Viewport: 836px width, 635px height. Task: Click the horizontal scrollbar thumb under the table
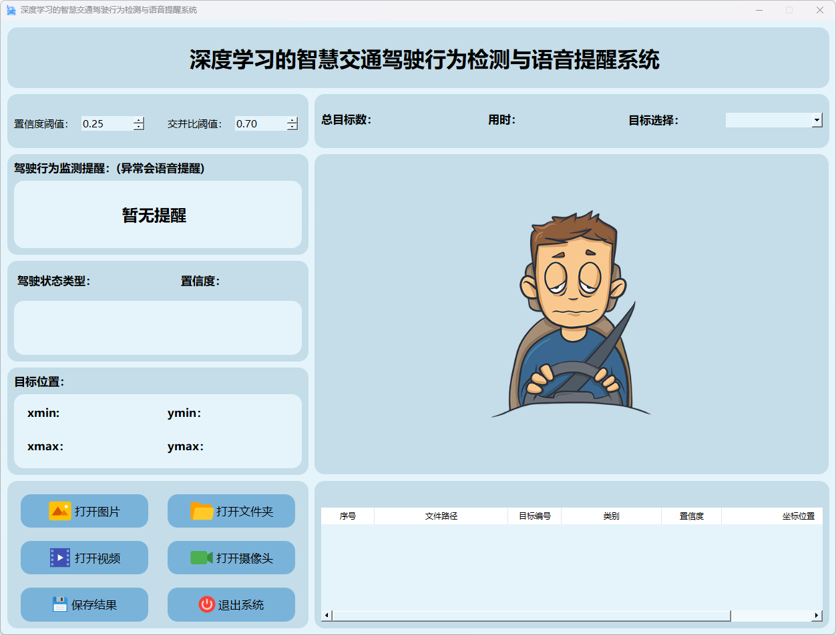(x=532, y=616)
